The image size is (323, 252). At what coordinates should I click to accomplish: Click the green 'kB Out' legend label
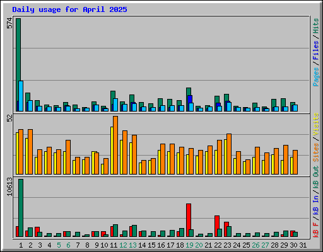click(315, 177)
